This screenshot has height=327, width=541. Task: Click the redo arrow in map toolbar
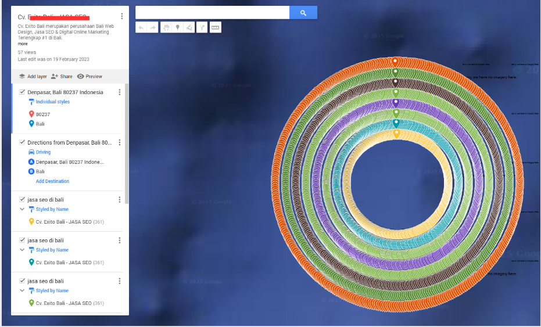pyautogui.click(x=152, y=27)
